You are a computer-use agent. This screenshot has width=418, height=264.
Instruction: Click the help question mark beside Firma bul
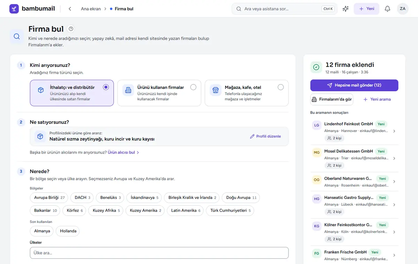click(x=71, y=29)
